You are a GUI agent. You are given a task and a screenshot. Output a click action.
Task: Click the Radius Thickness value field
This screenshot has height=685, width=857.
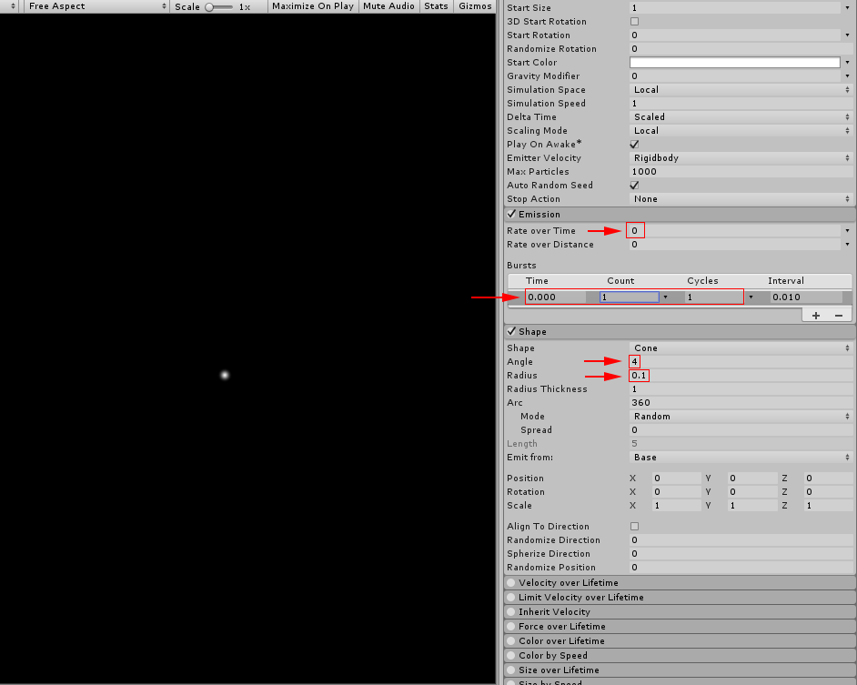pyautogui.click(x=741, y=389)
